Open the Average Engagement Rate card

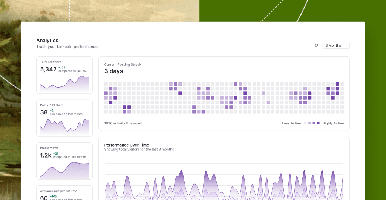click(x=64, y=193)
